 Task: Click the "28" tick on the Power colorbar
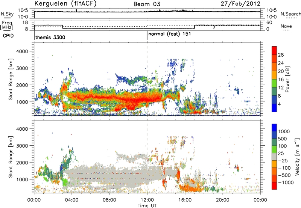[281, 55]
